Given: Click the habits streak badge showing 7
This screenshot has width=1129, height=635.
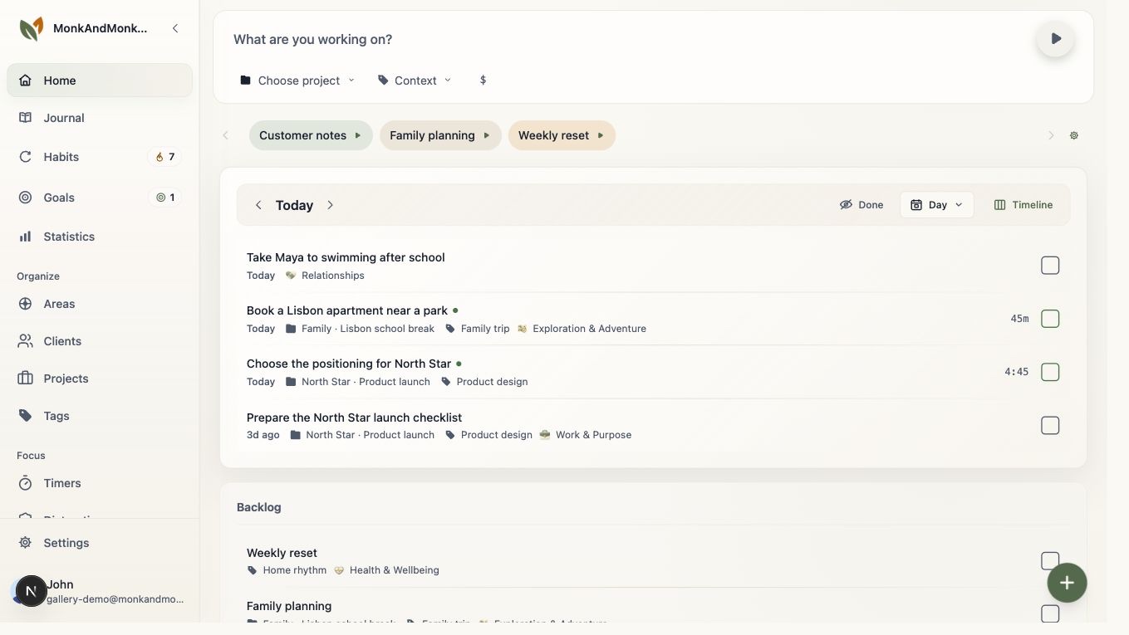Looking at the screenshot, I should click(x=164, y=157).
